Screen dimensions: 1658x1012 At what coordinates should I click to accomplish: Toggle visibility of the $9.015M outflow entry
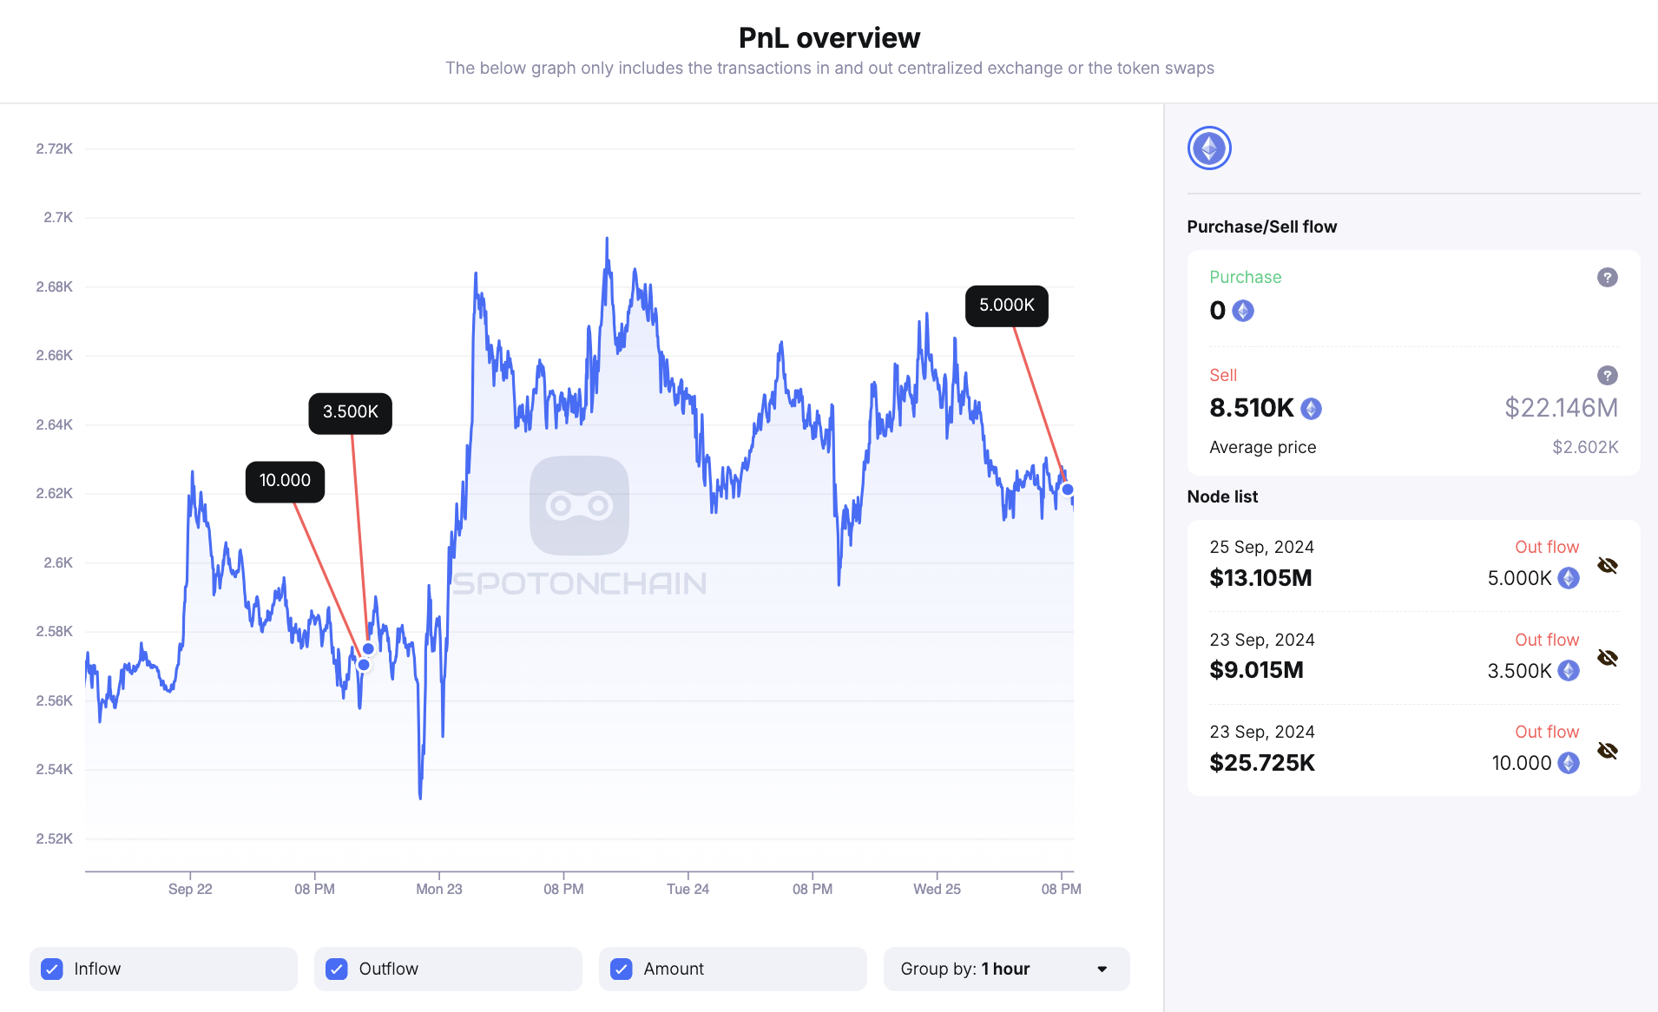coord(1608,657)
